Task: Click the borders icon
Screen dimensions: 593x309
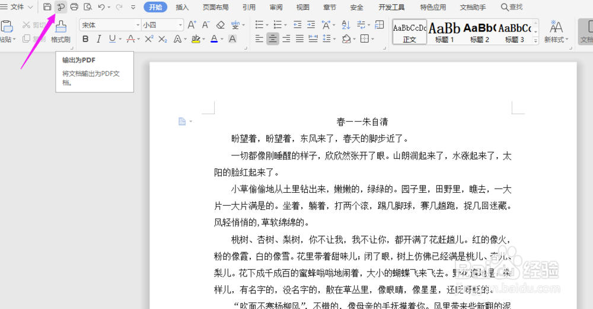Action: (x=365, y=39)
